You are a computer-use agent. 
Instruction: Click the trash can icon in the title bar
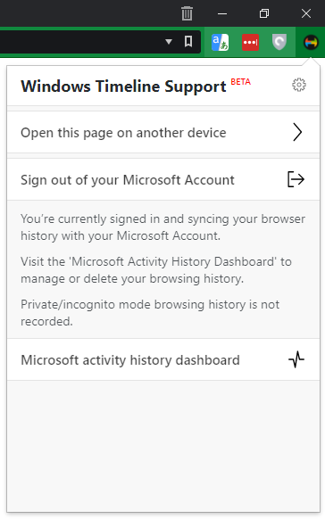187,13
